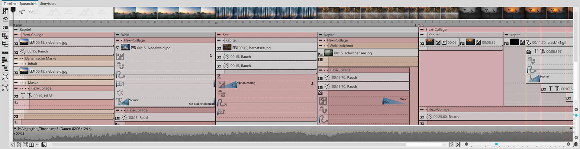580x149 pixels.
Task: Toggle track display for Nadelwald.jpg row
Action: [118, 48]
